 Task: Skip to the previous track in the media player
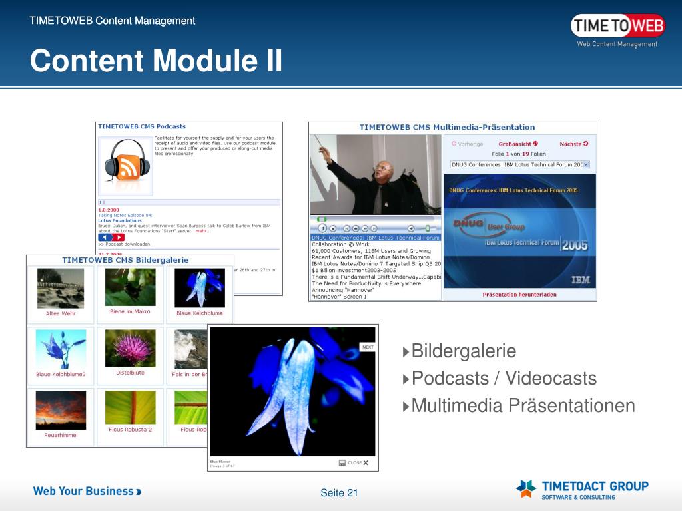(346, 228)
